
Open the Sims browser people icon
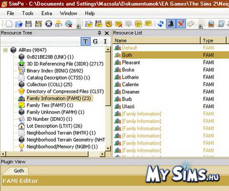coord(59,24)
